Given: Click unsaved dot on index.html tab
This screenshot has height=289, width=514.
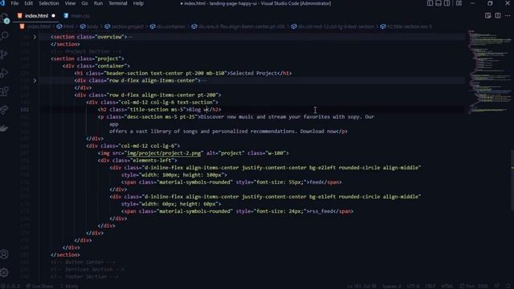Looking at the screenshot, I should (54, 16).
